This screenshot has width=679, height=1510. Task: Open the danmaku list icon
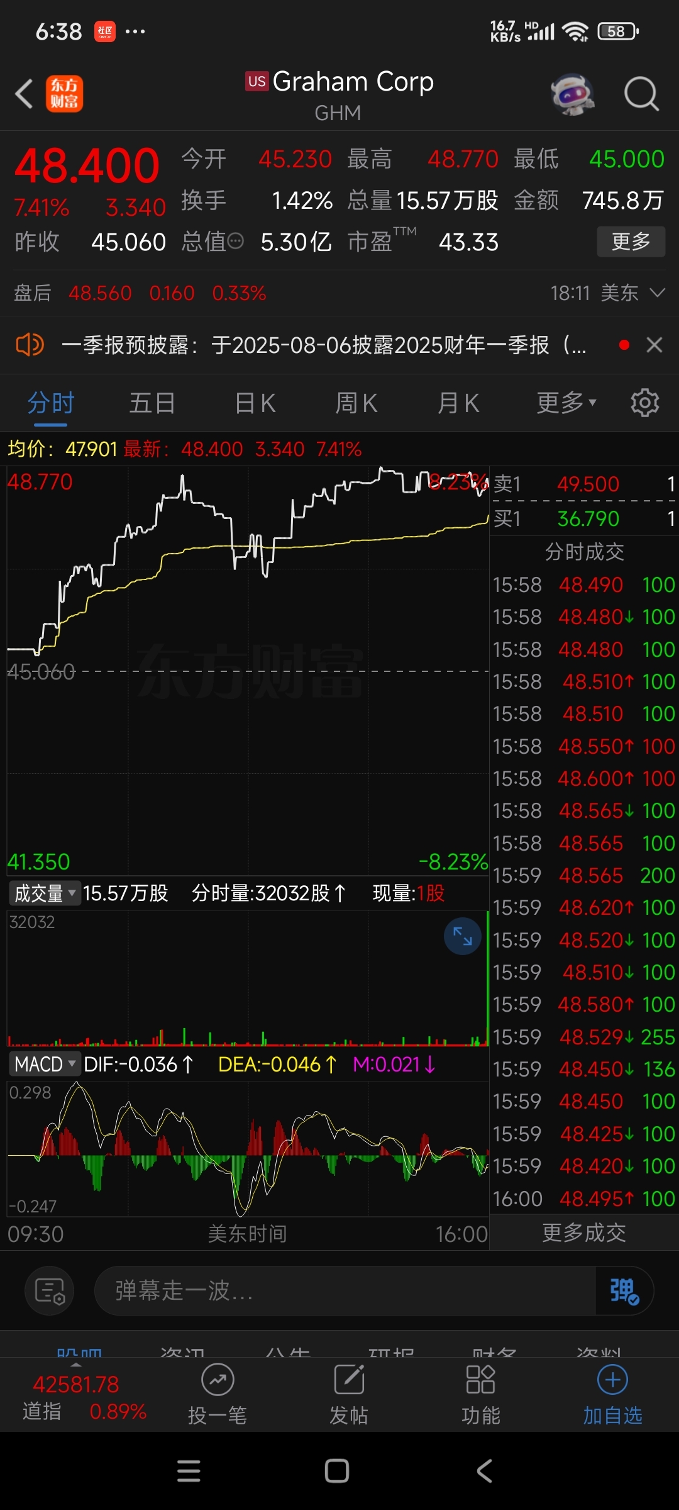(x=50, y=1291)
